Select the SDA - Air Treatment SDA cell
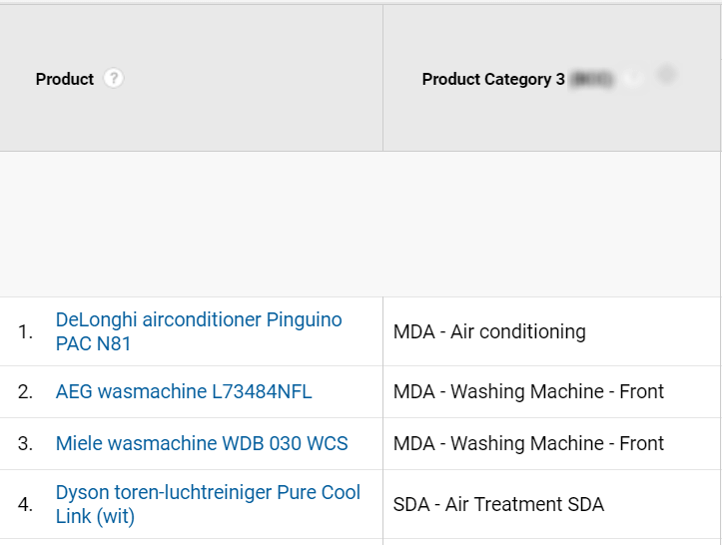Image resolution: width=722 pixels, height=545 pixels. pos(498,504)
